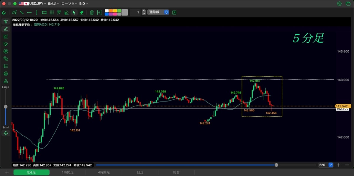Click the yen currency circle icon

[x=6, y=51]
